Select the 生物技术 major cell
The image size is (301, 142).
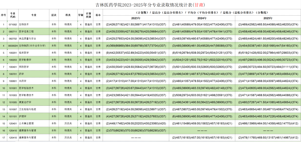(x=34, y=25)
